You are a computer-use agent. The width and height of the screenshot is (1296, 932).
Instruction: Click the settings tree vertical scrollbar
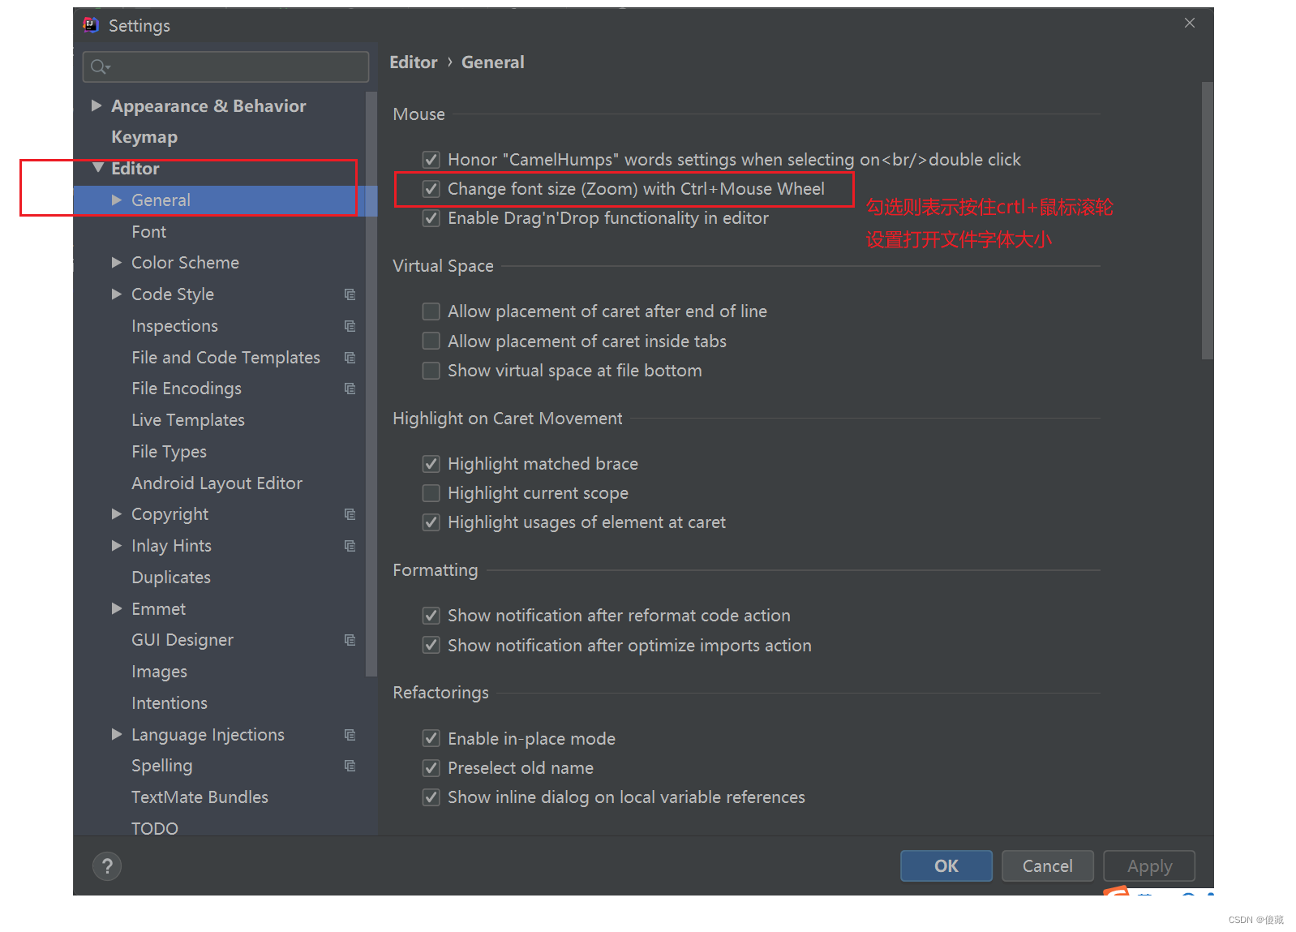coord(371,383)
